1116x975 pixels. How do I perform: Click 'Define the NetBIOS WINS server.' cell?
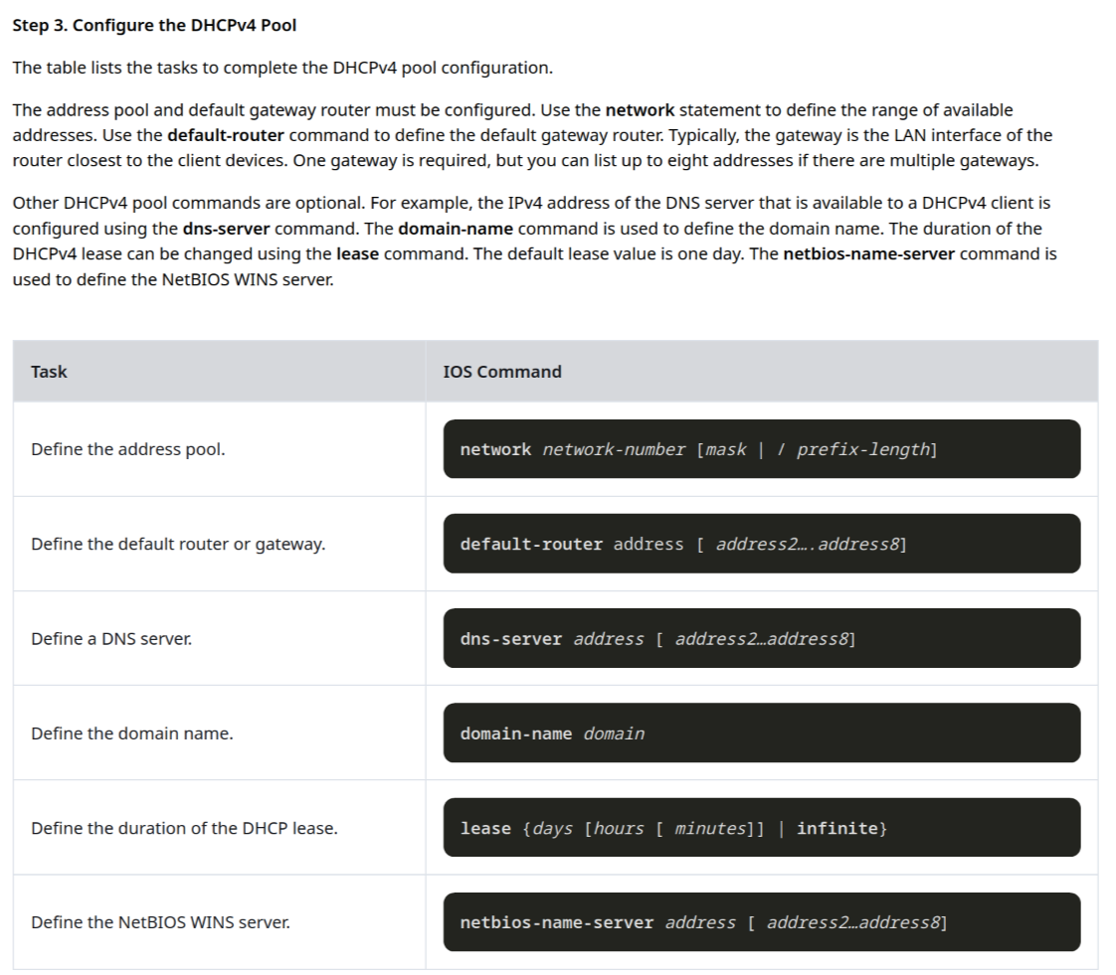(x=161, y=921)
